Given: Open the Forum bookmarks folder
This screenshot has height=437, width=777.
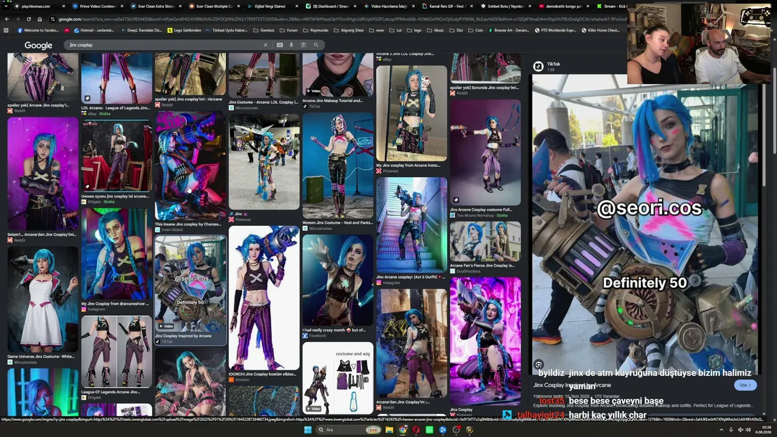Looking at the screenshot, I should click(288, 30).
